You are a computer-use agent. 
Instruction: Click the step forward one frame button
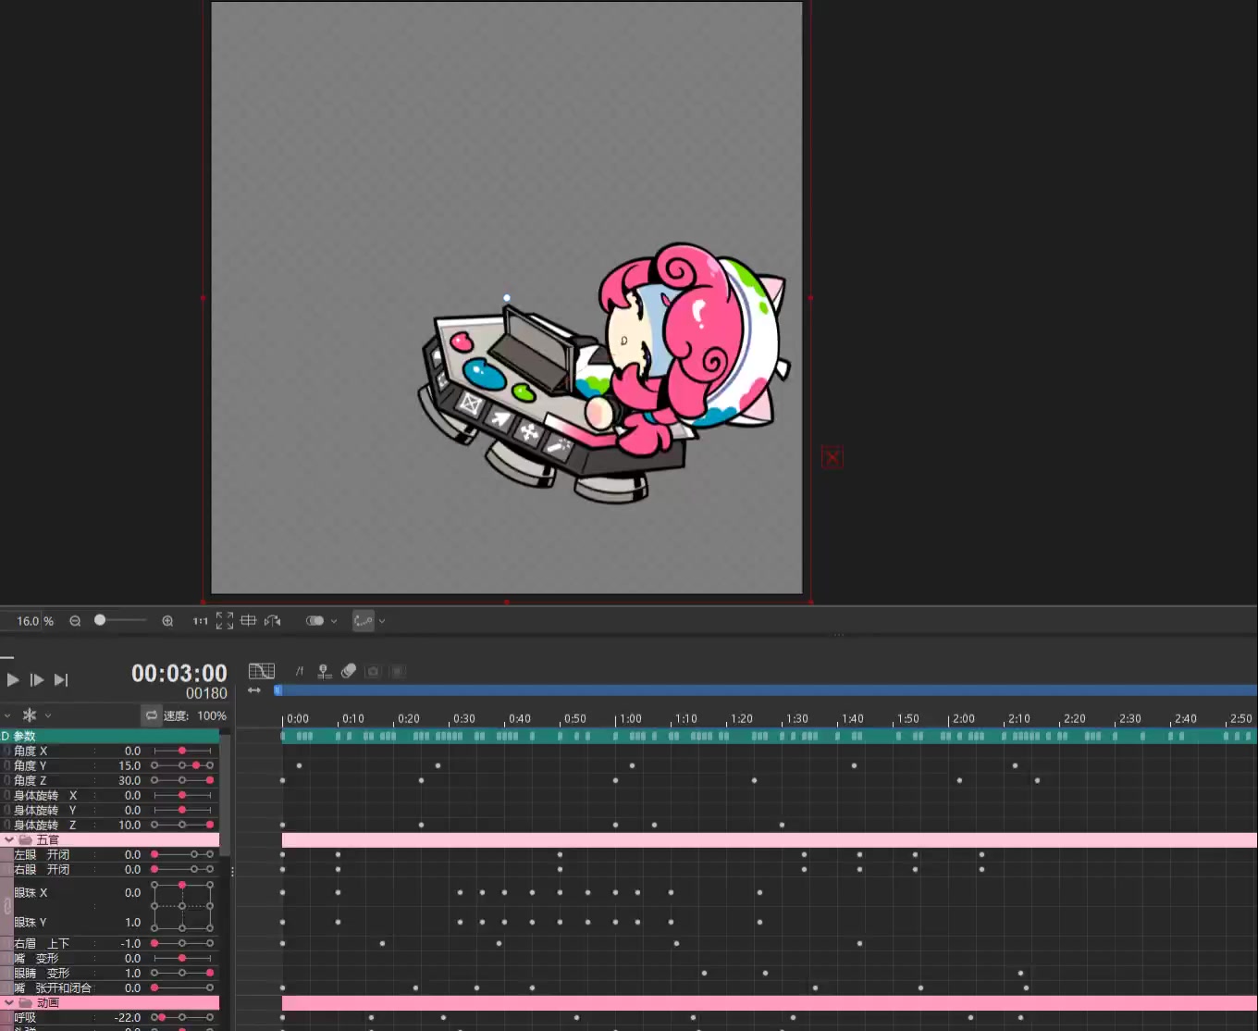37,679
